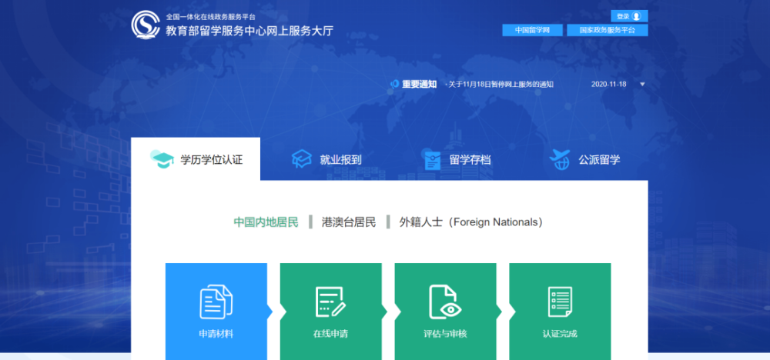Click the 在线申请 step label
This screenshot has height=360, width=770.
[x=330, y=334]
